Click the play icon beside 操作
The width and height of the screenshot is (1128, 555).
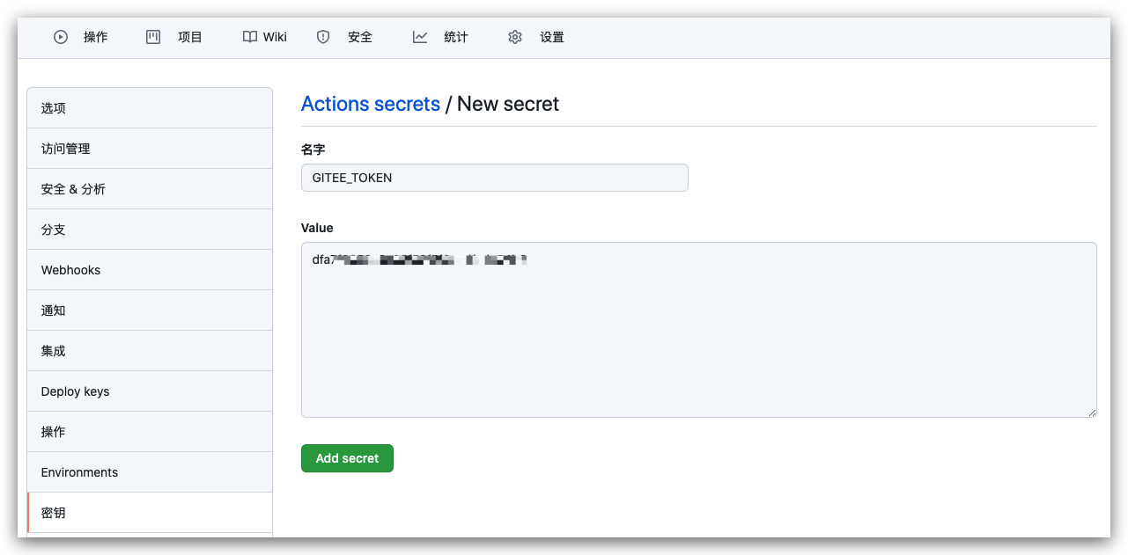point(61,37)
